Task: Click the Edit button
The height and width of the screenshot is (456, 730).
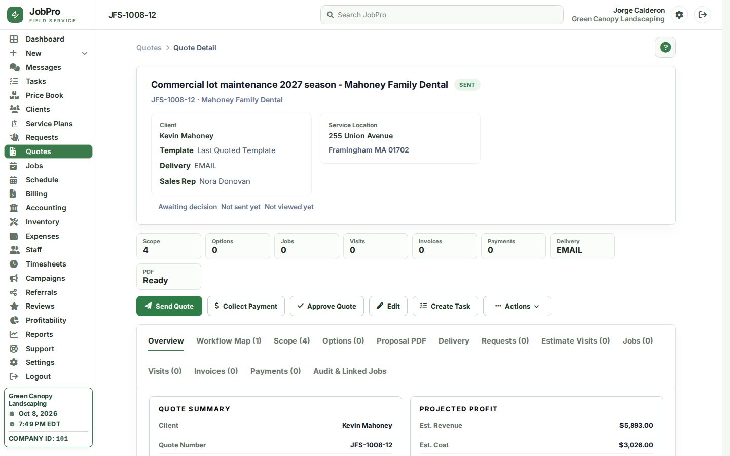Action: pos(388,306)
